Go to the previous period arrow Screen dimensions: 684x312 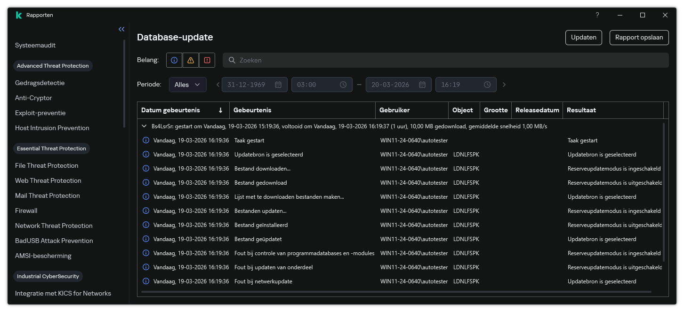[x=218, y=85]
